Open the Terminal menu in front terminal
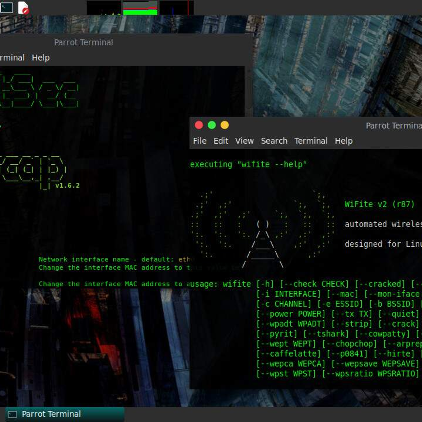 [311, 141]
